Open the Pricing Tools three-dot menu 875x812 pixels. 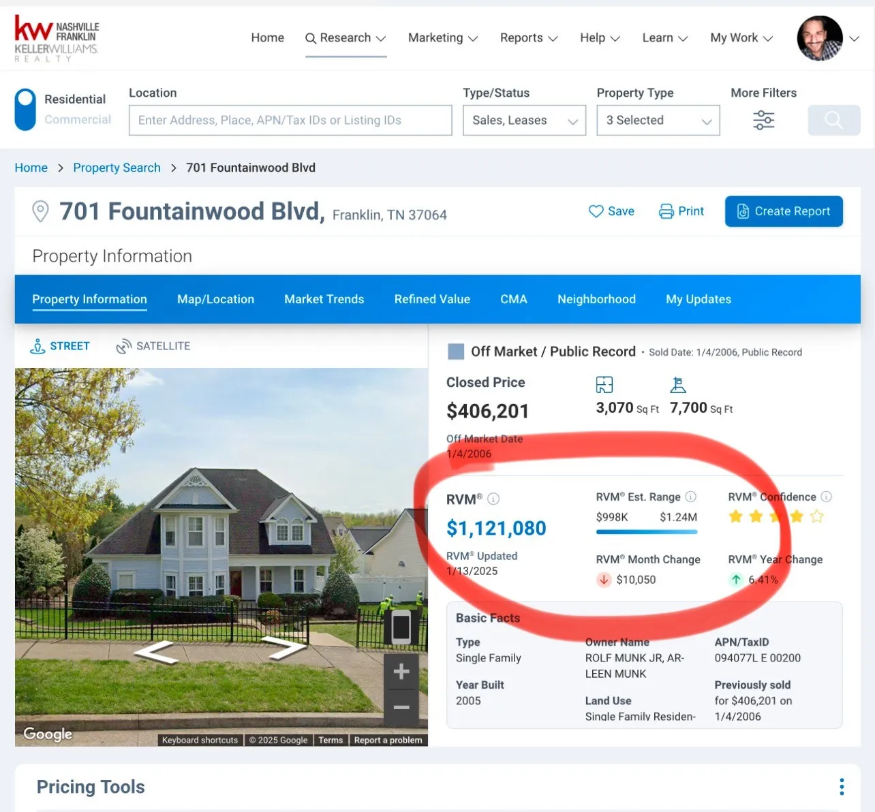pyautogui.click(x=842, y=787)
